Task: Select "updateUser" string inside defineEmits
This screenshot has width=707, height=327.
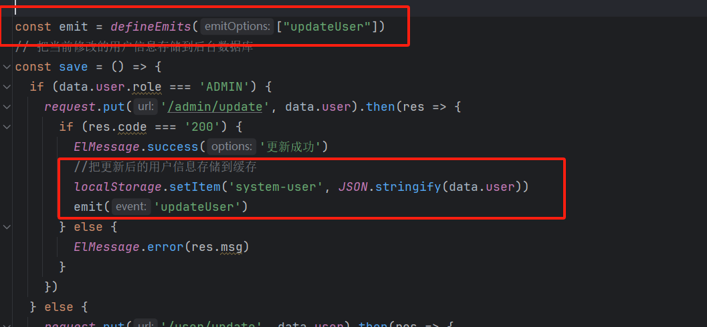Action: (327, 27)
